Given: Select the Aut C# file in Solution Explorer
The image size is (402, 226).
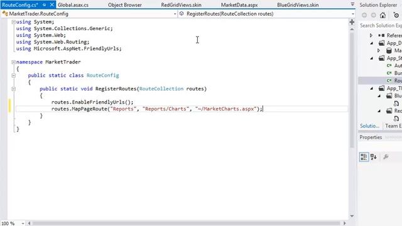Looking at the screenshot, I should [x=394, y=65].
